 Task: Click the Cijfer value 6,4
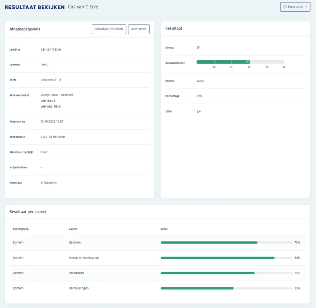pos(198,111)
